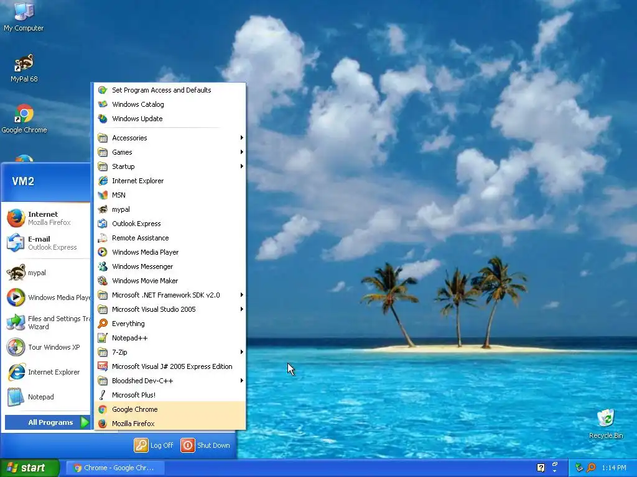The image size is (637, 477).
Task: Expand the Startup submenu arrow
Action: coord(242,166)
